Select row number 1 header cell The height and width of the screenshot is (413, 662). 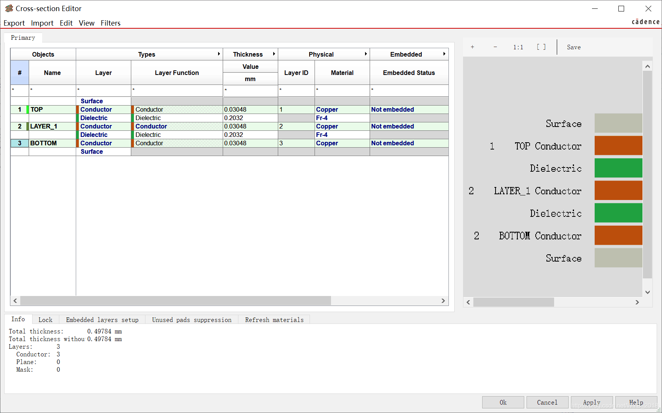point(20,109)
